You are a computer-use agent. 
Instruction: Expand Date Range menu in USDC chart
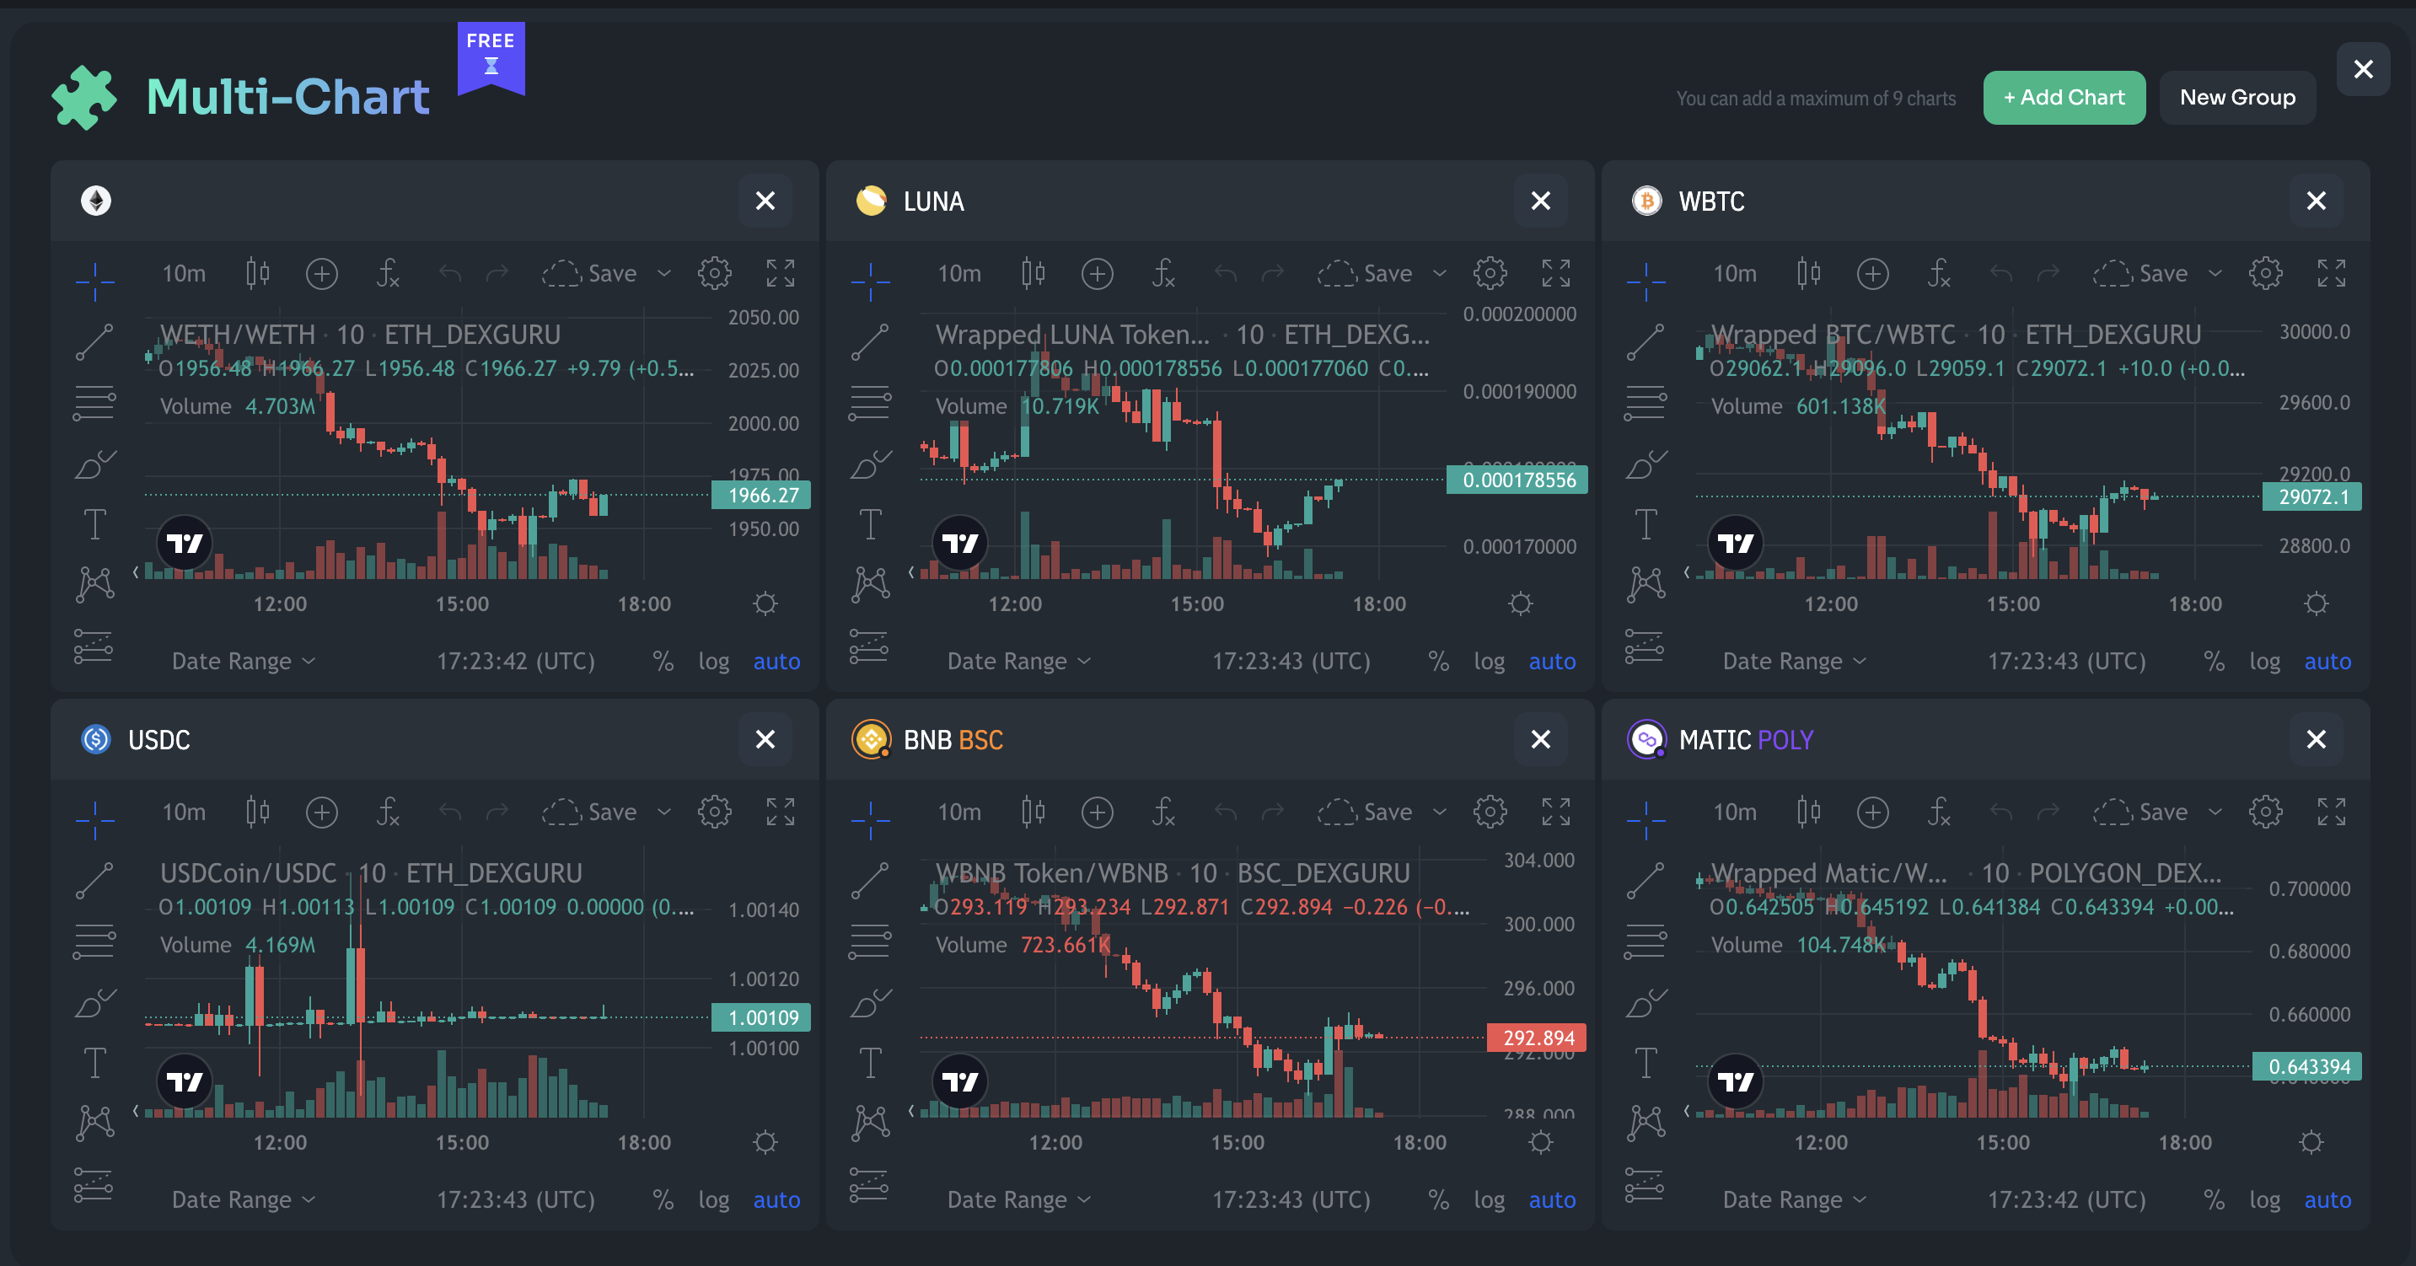pyautogui.click(x=243, y=1199)
